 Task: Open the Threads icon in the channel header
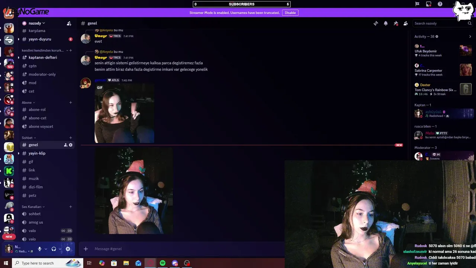376,23
